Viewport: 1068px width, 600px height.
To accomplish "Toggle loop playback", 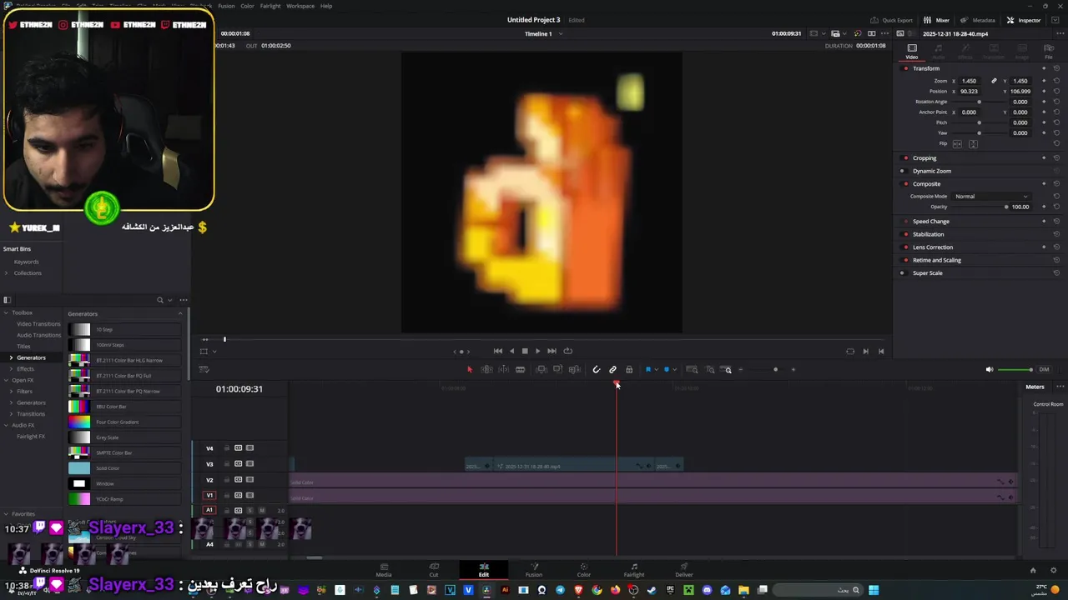I will coord(568,351).
